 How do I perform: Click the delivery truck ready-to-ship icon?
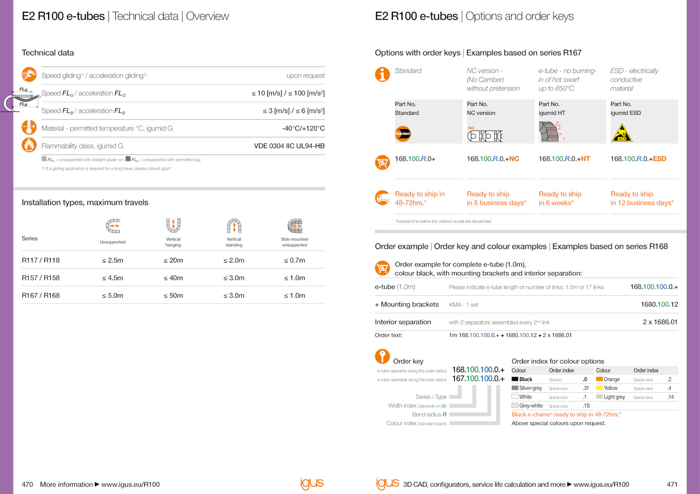click(x=382, y=197)
